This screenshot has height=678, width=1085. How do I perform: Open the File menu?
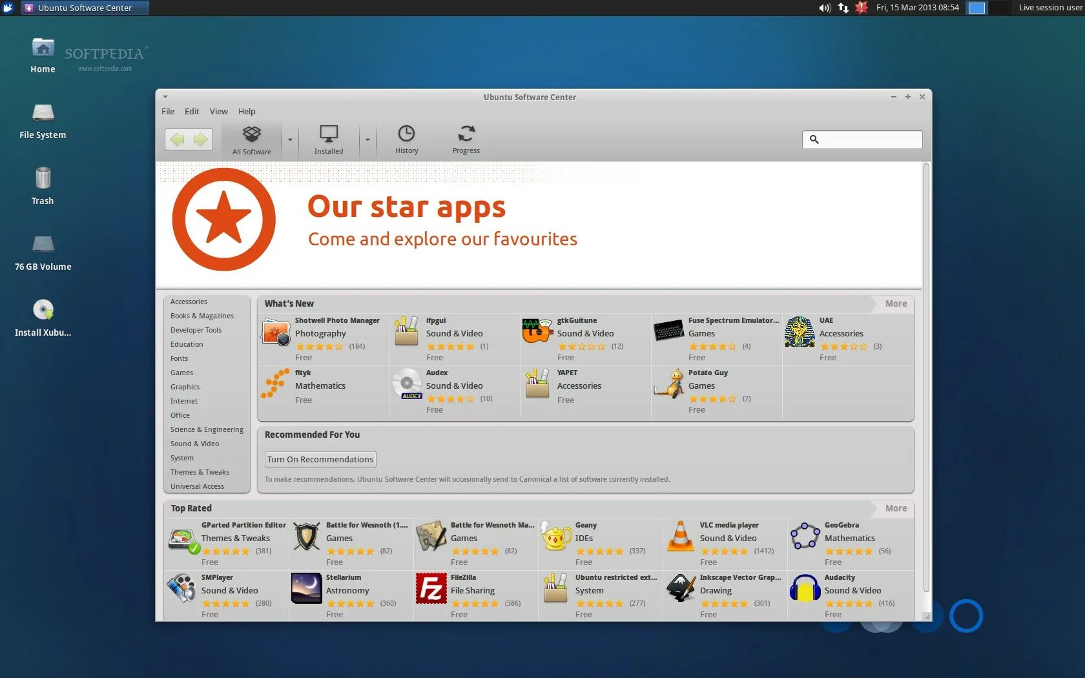coord(168,111)
